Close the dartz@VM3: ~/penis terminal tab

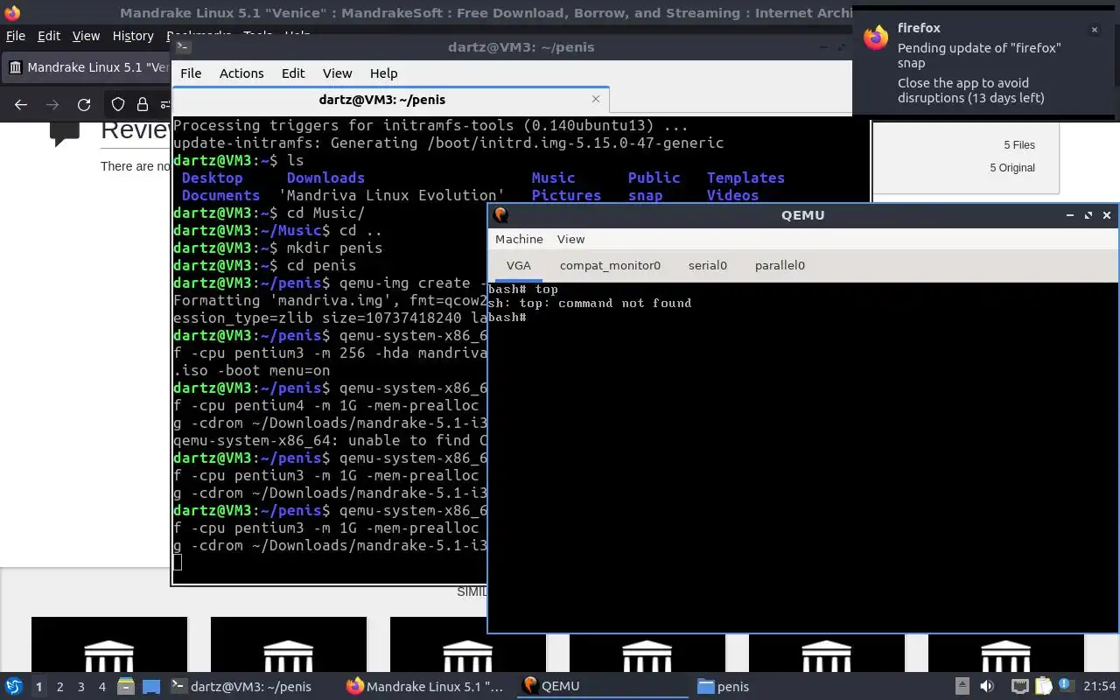tap(596, 99)
